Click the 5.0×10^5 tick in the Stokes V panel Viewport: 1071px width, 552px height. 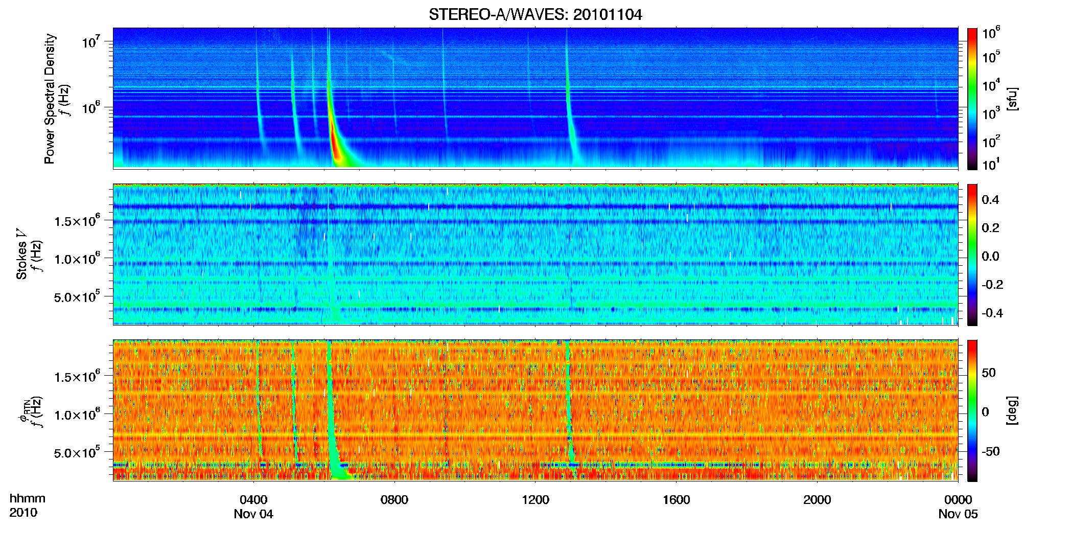(77, 296)
